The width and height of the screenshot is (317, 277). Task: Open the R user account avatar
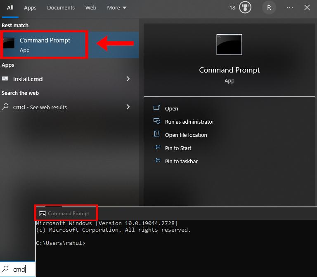pyautogui.click(x=269, y=8)
